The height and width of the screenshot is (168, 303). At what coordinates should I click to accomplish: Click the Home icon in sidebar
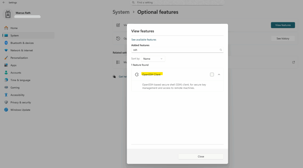pyautogui.click(x=6, y=28)
